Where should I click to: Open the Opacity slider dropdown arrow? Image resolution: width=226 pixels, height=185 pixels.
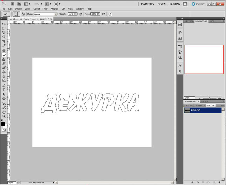point(76,14)
